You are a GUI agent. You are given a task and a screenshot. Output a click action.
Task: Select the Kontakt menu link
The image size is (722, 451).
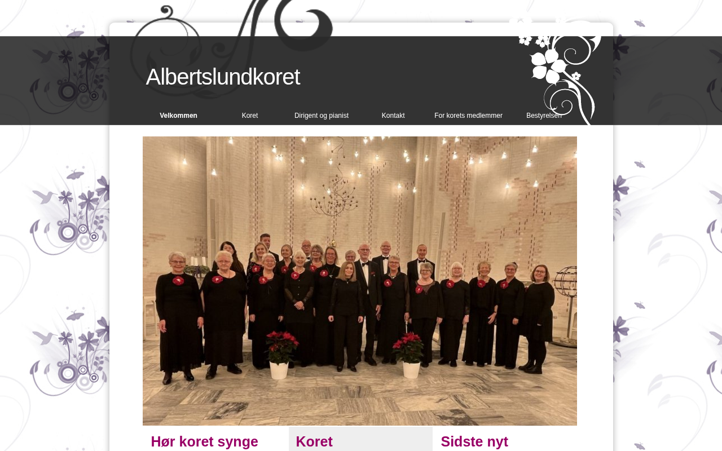click(393, 116)
